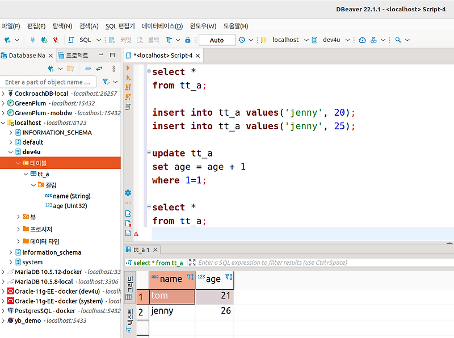Close the tt_a 1 result tab
454x338 pixels.
[155, 250]
